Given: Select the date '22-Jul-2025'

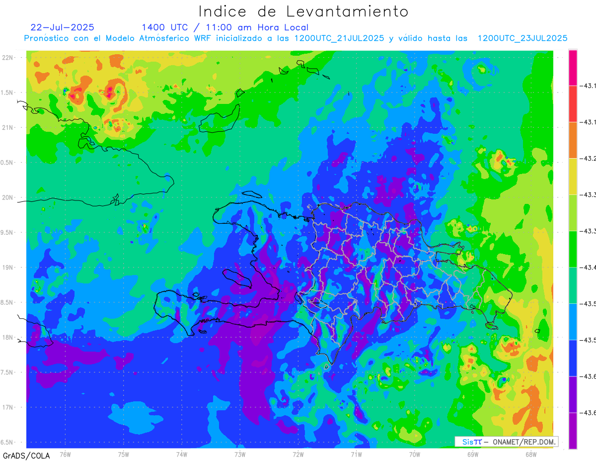Looking at the screenshot, I should click(62, 27).
